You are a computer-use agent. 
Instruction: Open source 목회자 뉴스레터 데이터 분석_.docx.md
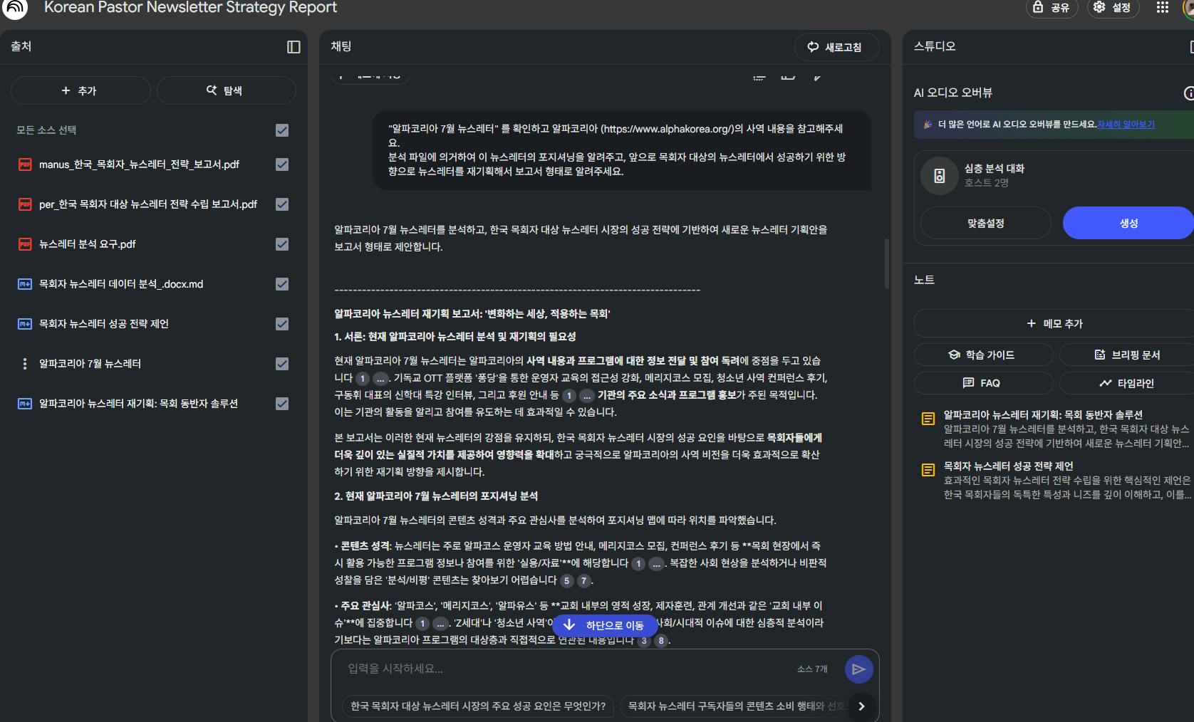121,284
